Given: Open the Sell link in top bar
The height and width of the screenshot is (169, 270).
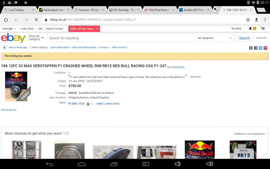Looking at the screenshot, I should pos(40,29).
